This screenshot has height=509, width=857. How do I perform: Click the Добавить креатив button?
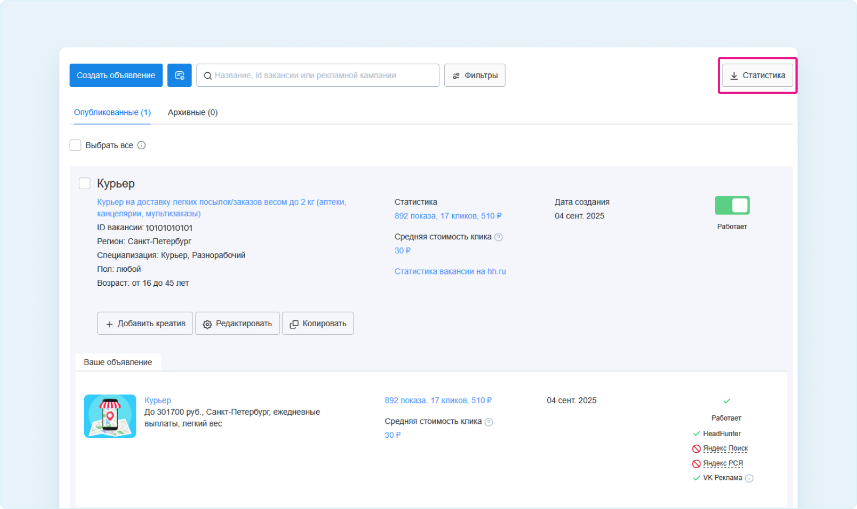point(145,324)
